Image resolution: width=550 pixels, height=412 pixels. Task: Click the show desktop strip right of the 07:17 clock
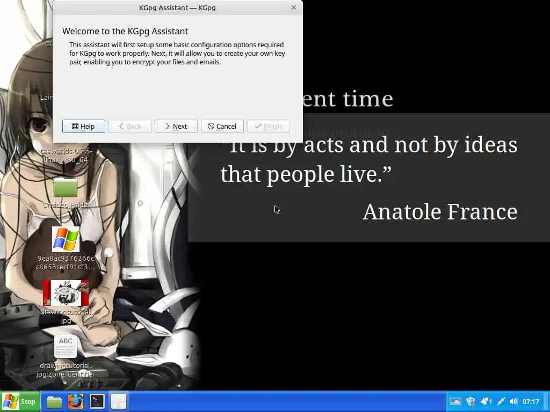click(546, 401)
